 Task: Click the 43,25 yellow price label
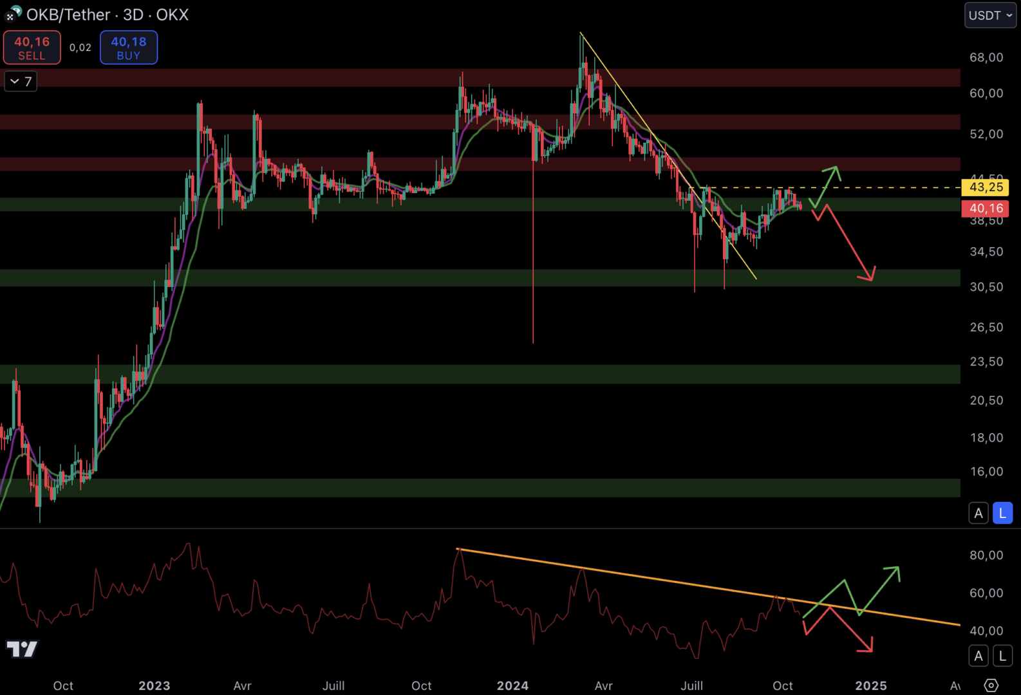pyautogui.click(x=985, y=187)
